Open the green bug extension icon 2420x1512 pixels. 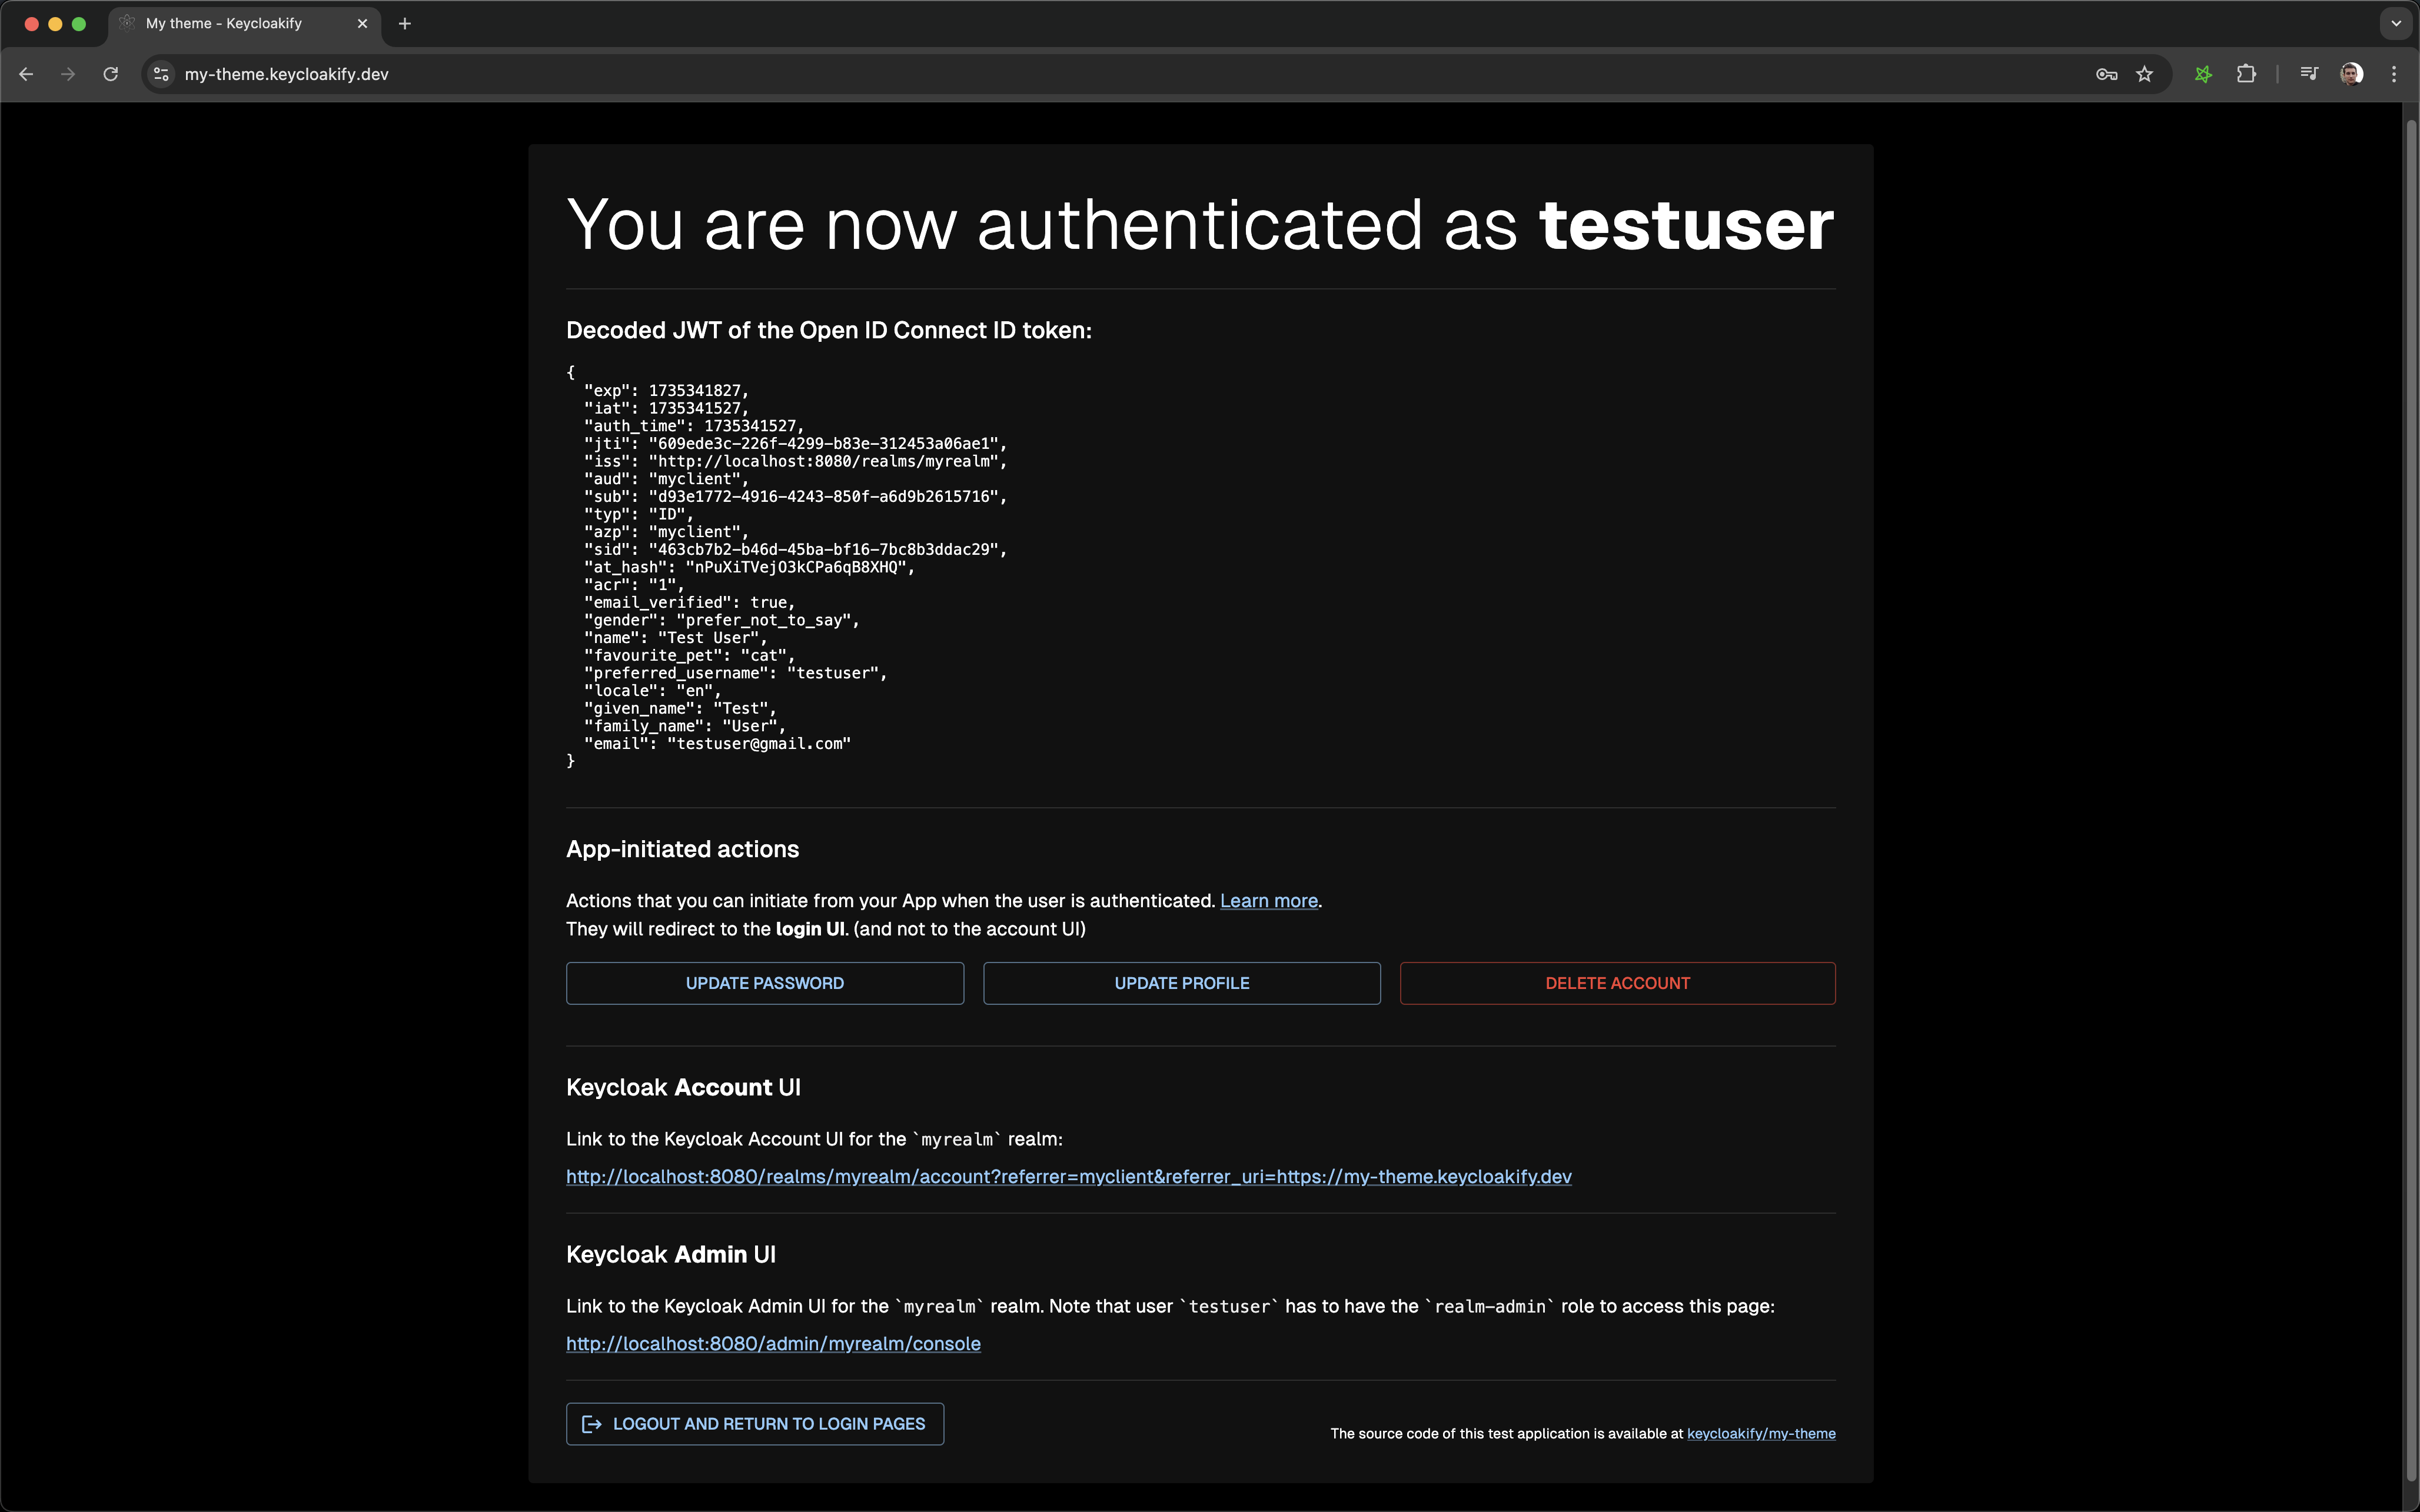2203,74
